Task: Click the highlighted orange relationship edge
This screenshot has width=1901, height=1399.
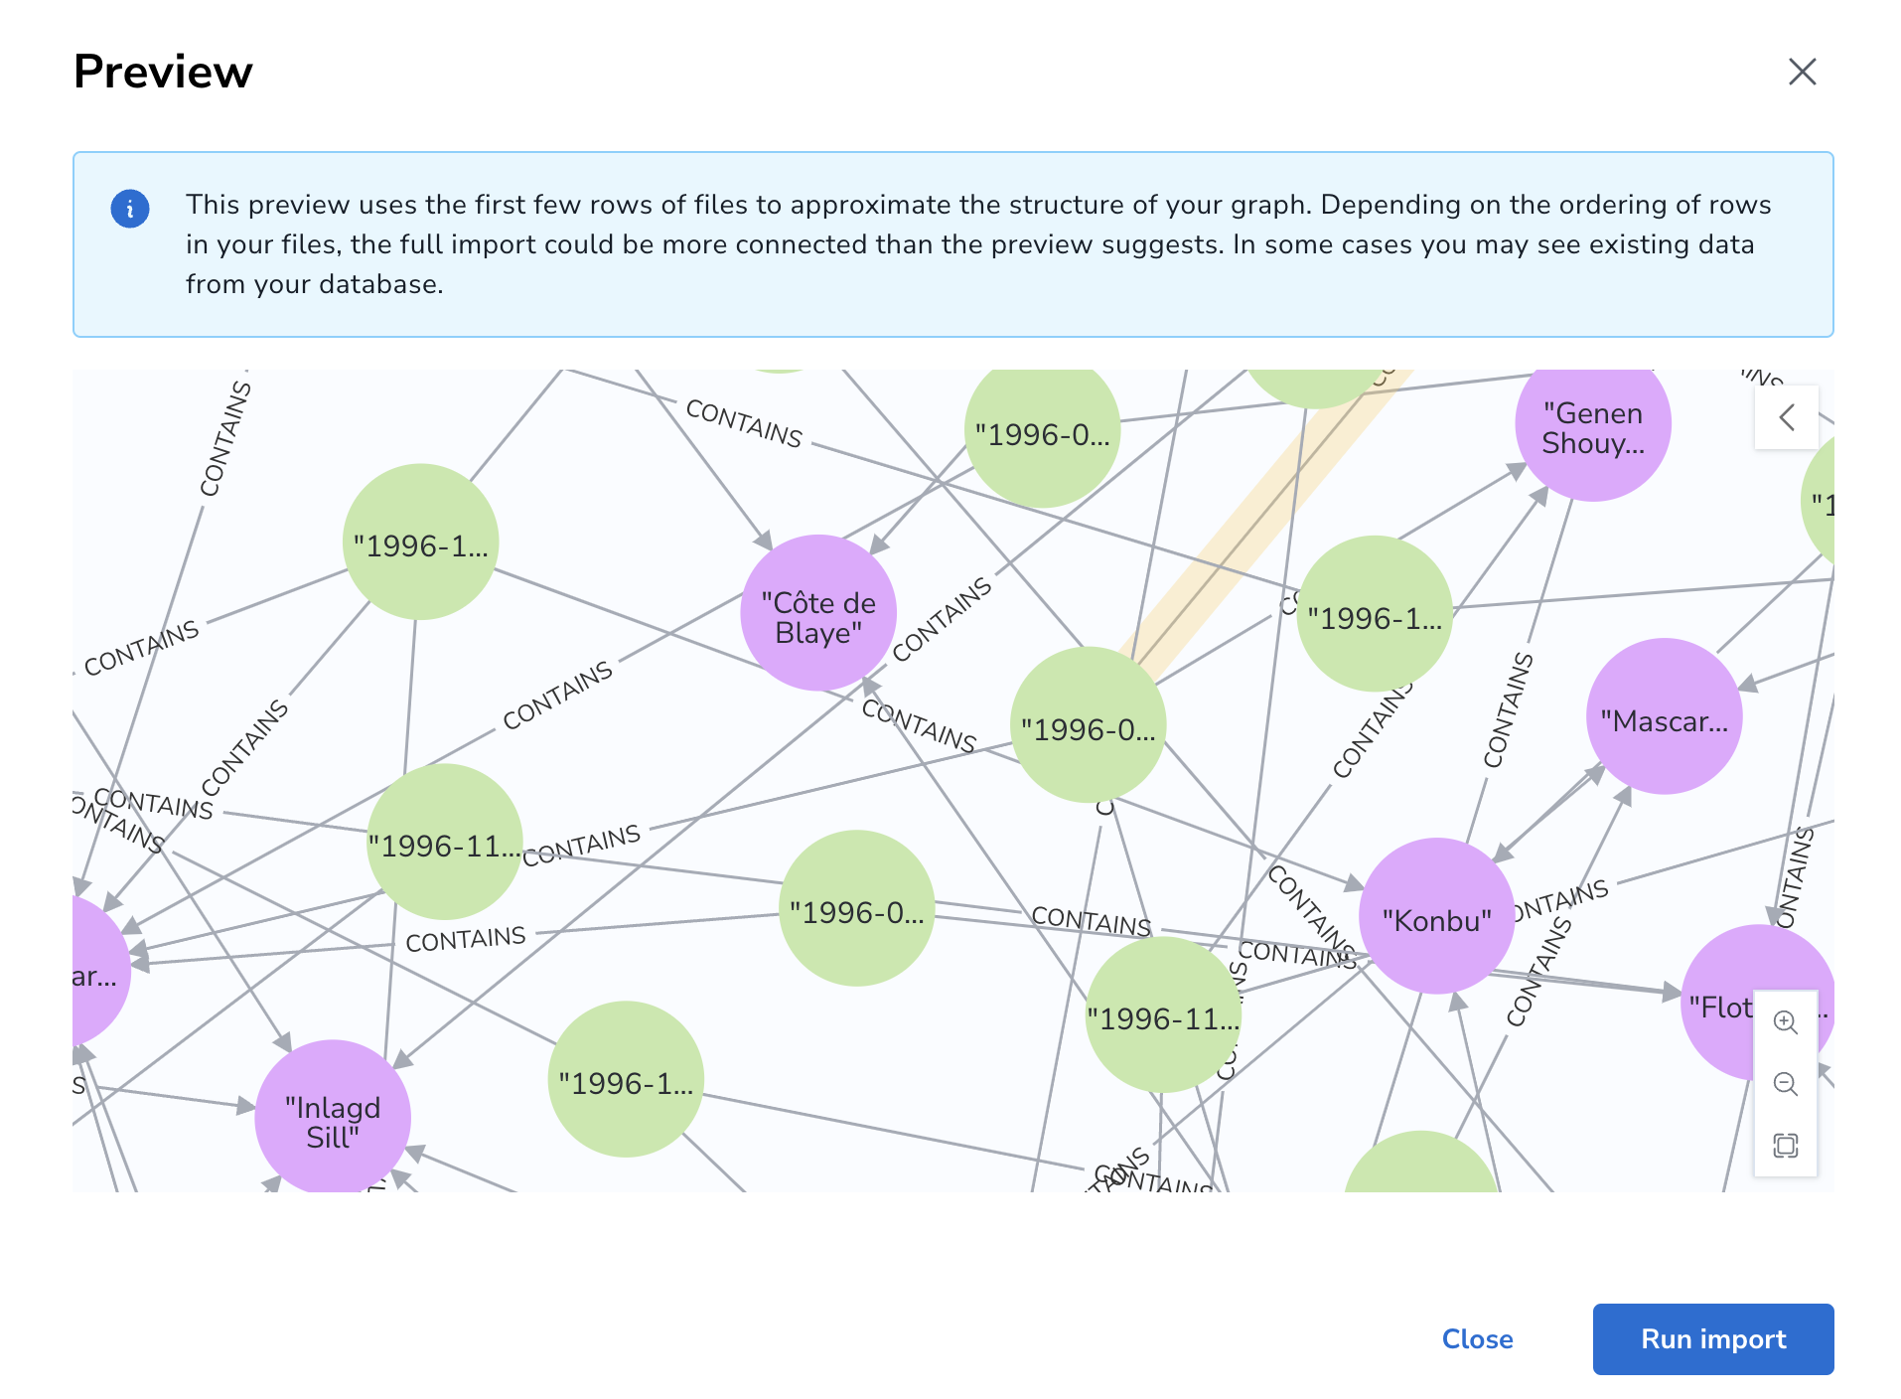Action: pyautogui.click(x=1266, y=517)
